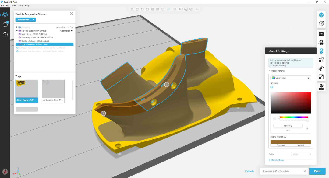
Task: Expand More Settings section
Action: coord(277,160)
